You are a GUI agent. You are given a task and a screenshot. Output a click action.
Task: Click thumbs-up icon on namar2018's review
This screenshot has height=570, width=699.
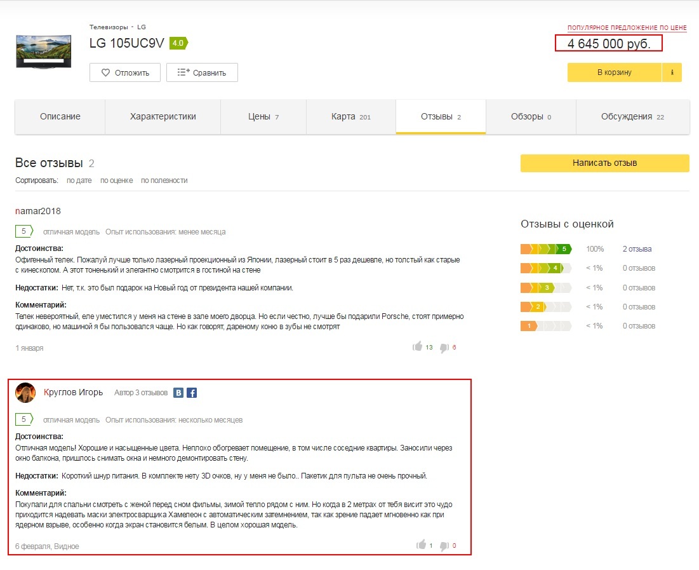(x=418, y=347)
